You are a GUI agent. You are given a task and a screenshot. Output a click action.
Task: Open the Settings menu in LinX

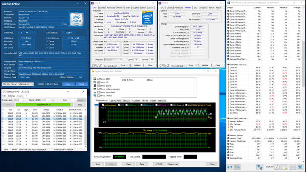[11, 96]
